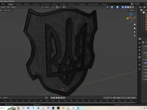This screenshot has height=110, width=147.
Task: Open the Options dropdown in viewport
Action: [133, 10]
